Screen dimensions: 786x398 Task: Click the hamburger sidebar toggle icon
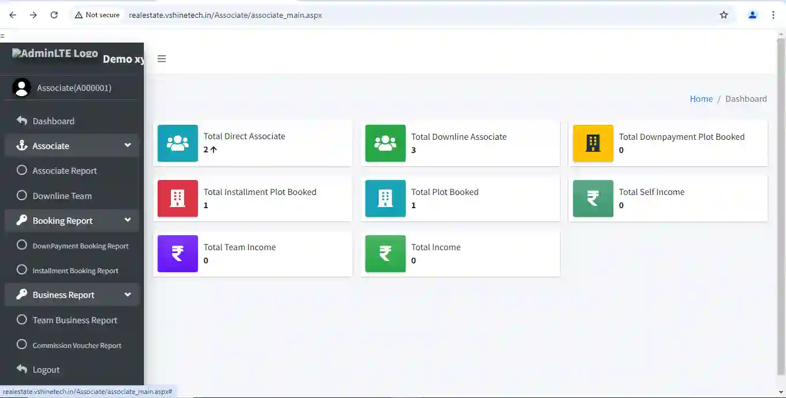coord(162,59)
